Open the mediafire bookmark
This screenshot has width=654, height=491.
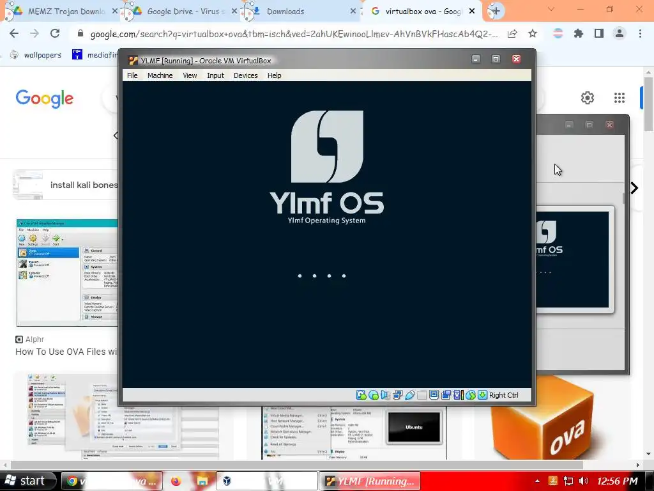click(x=95, y=55)
